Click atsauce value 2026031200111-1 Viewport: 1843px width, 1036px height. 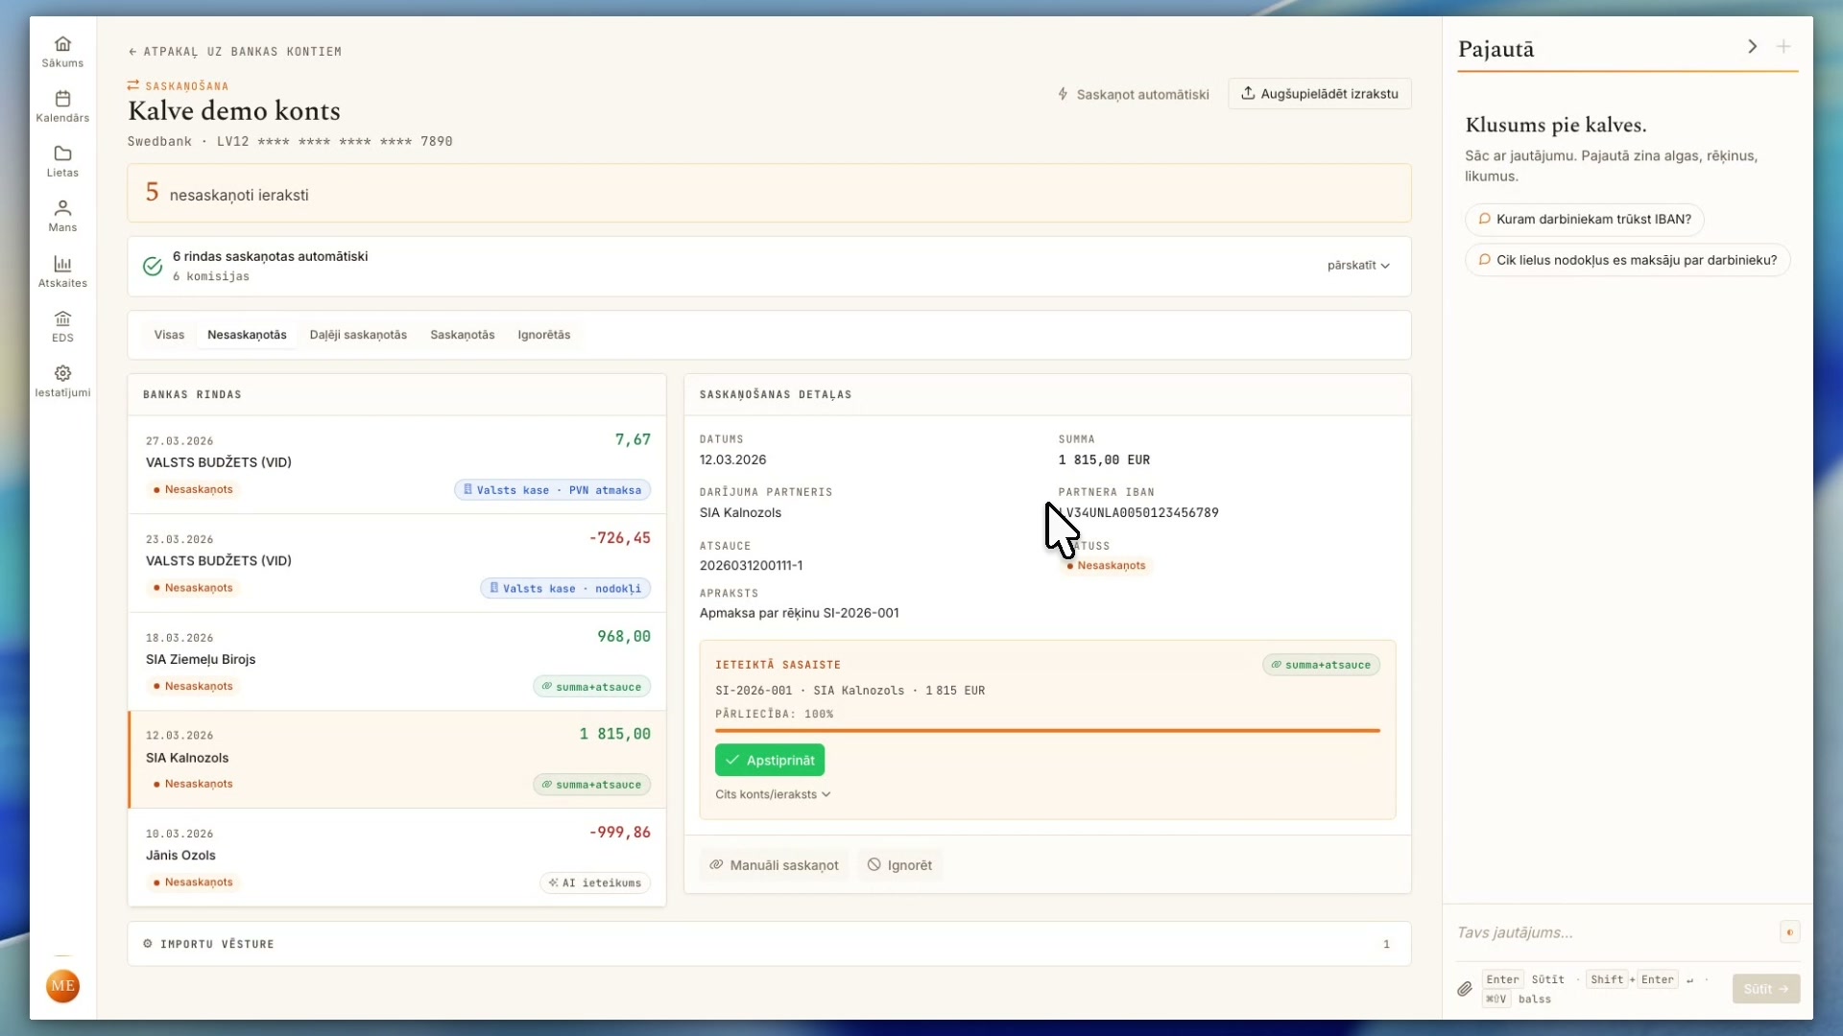pyautogui.click(x=752, y=566)
